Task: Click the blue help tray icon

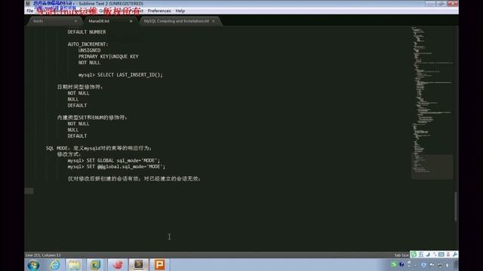Action: [401, 264]
